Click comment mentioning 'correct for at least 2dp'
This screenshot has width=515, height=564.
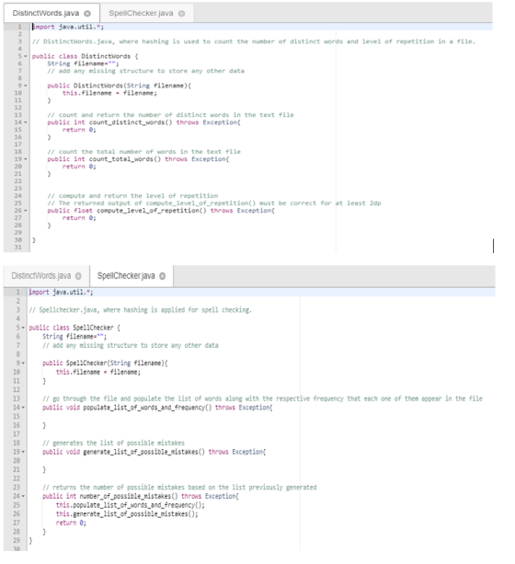[x=214, y=203]
